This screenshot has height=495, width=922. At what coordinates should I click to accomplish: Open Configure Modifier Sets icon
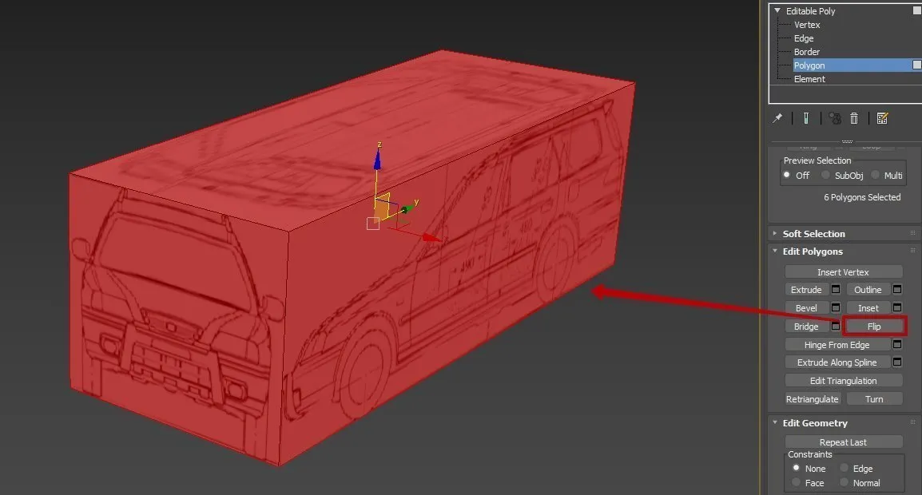click(882, 118)
